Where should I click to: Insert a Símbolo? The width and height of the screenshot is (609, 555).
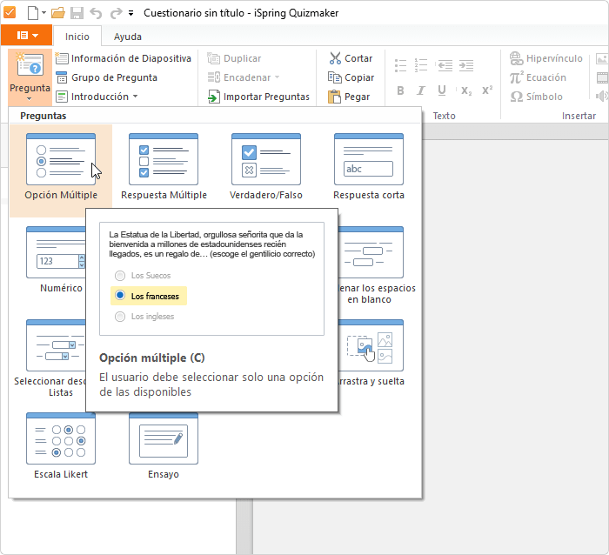click(537, 97)
